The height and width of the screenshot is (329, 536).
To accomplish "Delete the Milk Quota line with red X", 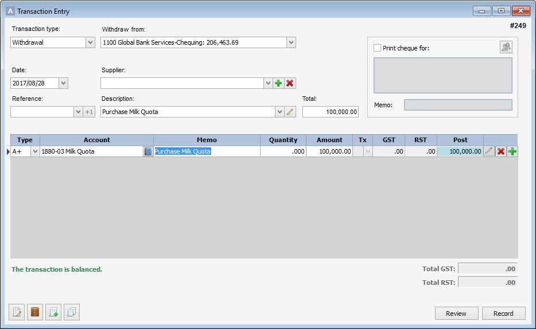I will [x=500, y=151].
